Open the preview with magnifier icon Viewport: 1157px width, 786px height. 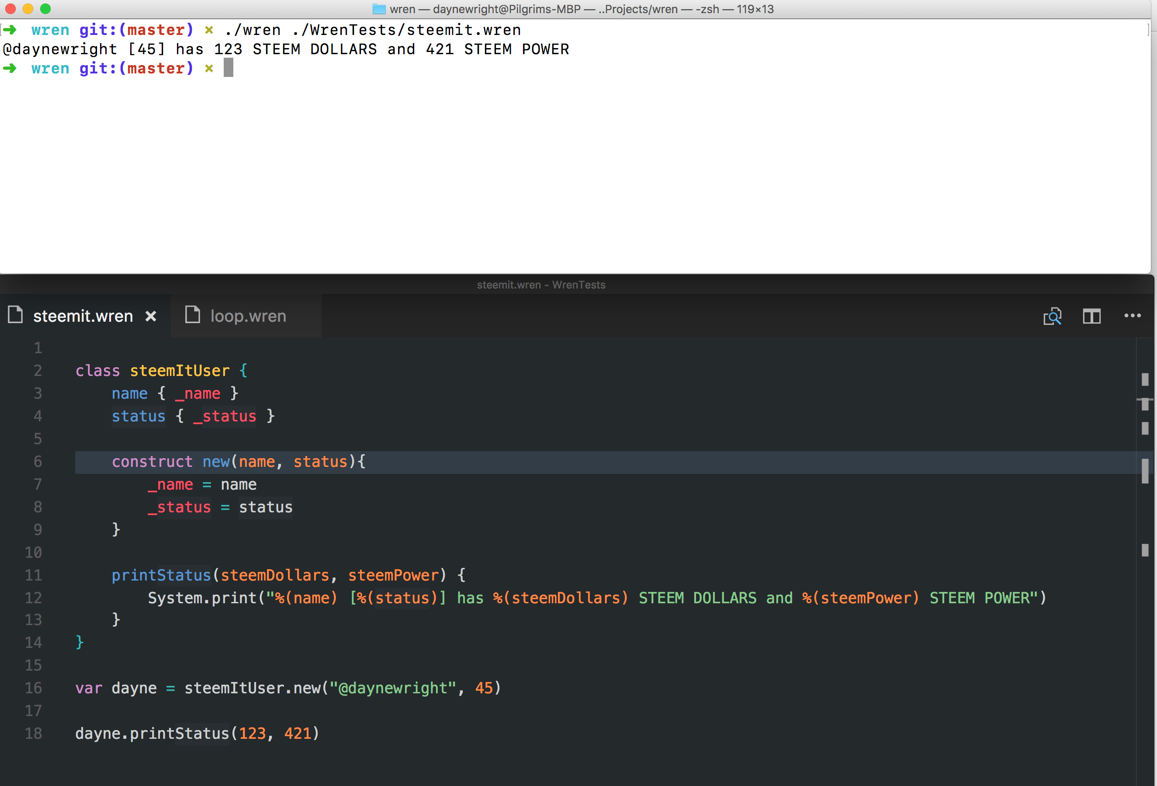[1053, 316]
